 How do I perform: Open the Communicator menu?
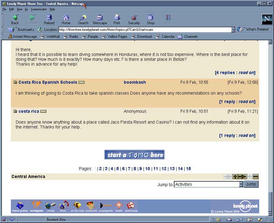pos(39,9)
